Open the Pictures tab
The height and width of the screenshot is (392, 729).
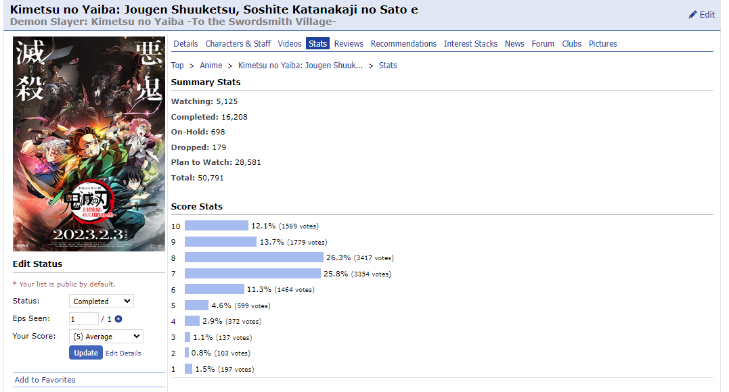click(x=602, y=44)
